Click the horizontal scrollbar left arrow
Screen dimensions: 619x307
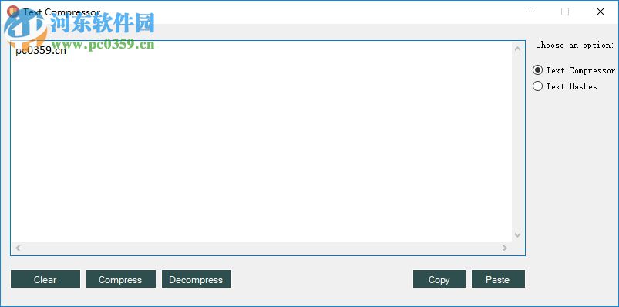click(x=18, y=248)
